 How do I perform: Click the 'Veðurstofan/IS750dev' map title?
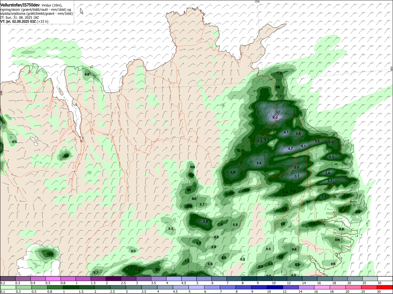20,5
